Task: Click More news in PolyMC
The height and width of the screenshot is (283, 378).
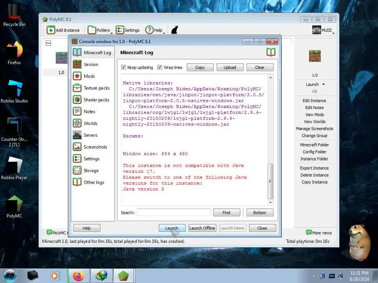Action: tap(319, 233)
